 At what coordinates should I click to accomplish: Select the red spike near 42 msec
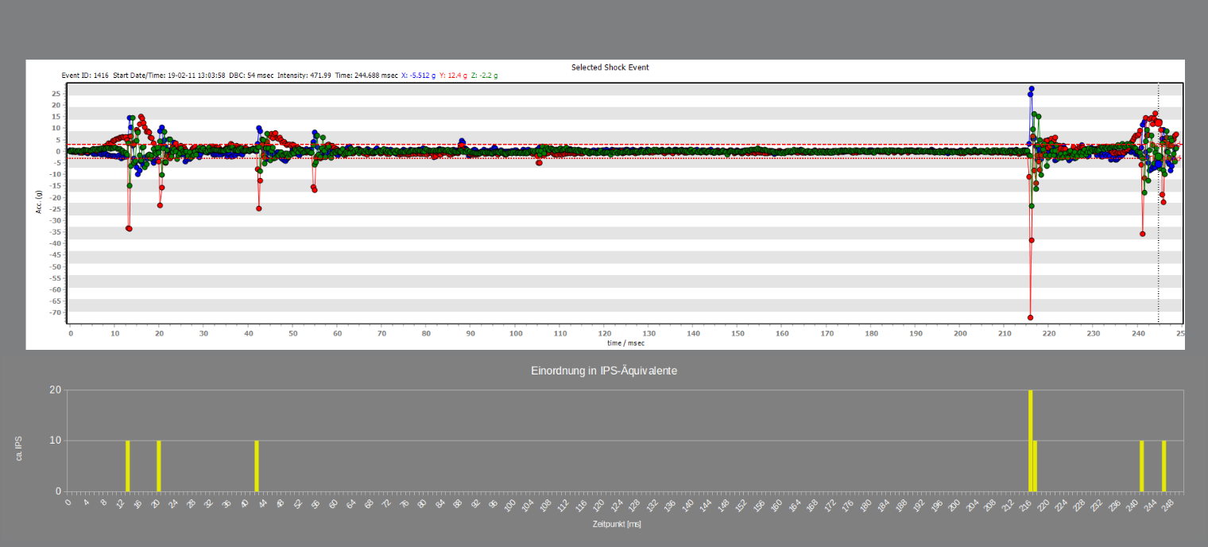tap(257, 208)
